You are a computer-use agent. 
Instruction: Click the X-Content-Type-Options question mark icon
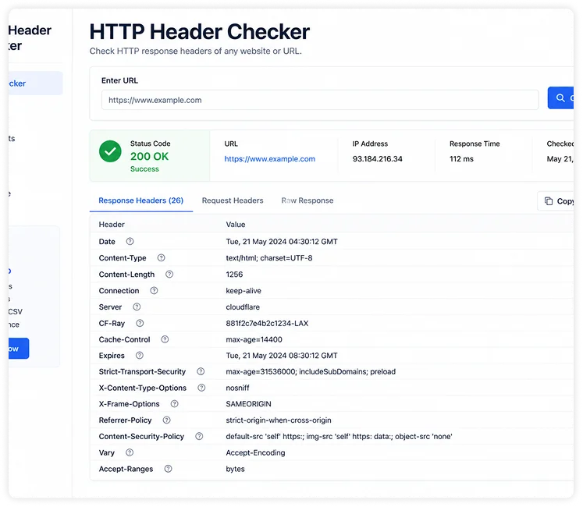click(x=201, y=388)
